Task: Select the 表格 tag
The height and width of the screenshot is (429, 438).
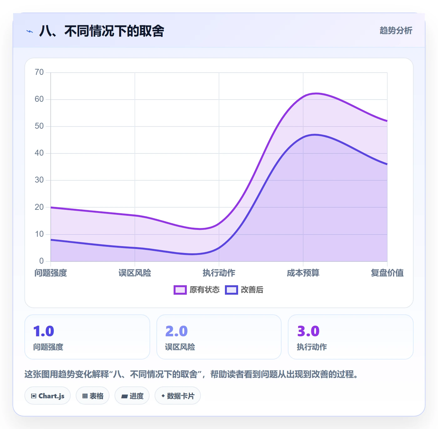Action: pyautogui.click(x=93, y=396)
